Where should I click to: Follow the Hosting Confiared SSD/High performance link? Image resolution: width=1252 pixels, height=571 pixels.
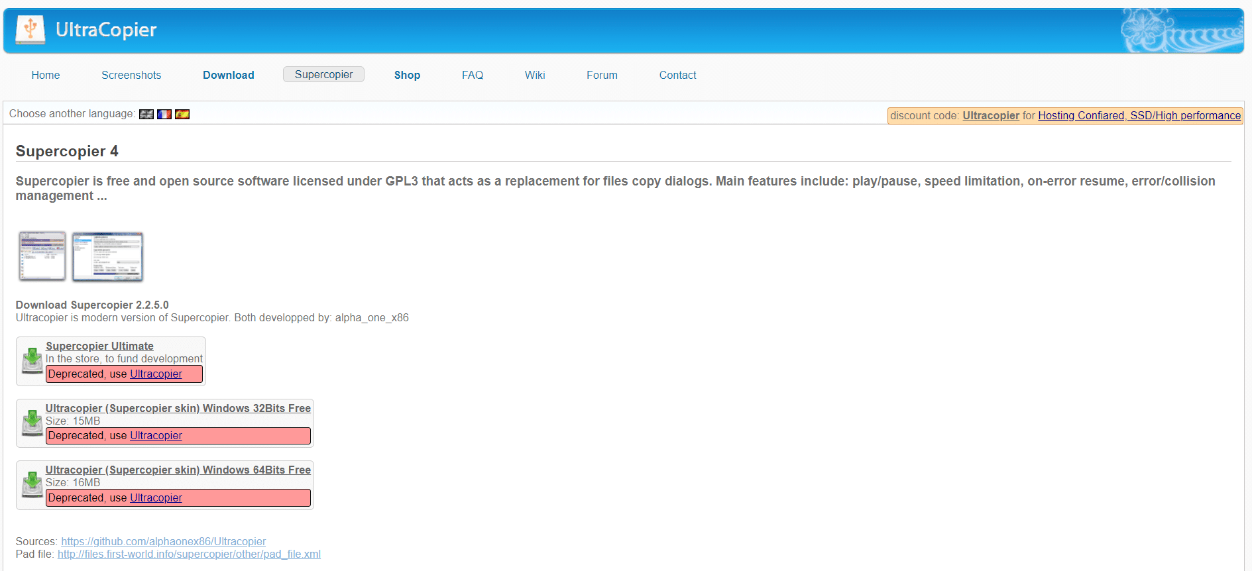click(x=1139, y=115)
